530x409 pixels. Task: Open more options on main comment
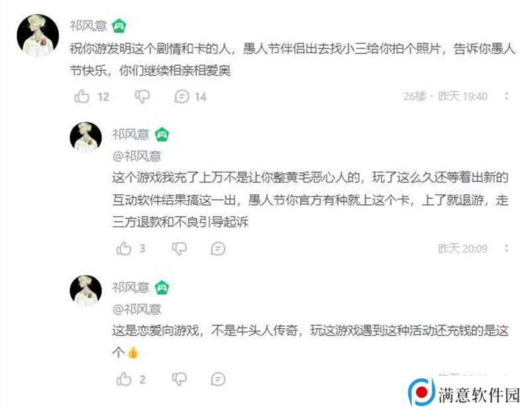(506, 96)
